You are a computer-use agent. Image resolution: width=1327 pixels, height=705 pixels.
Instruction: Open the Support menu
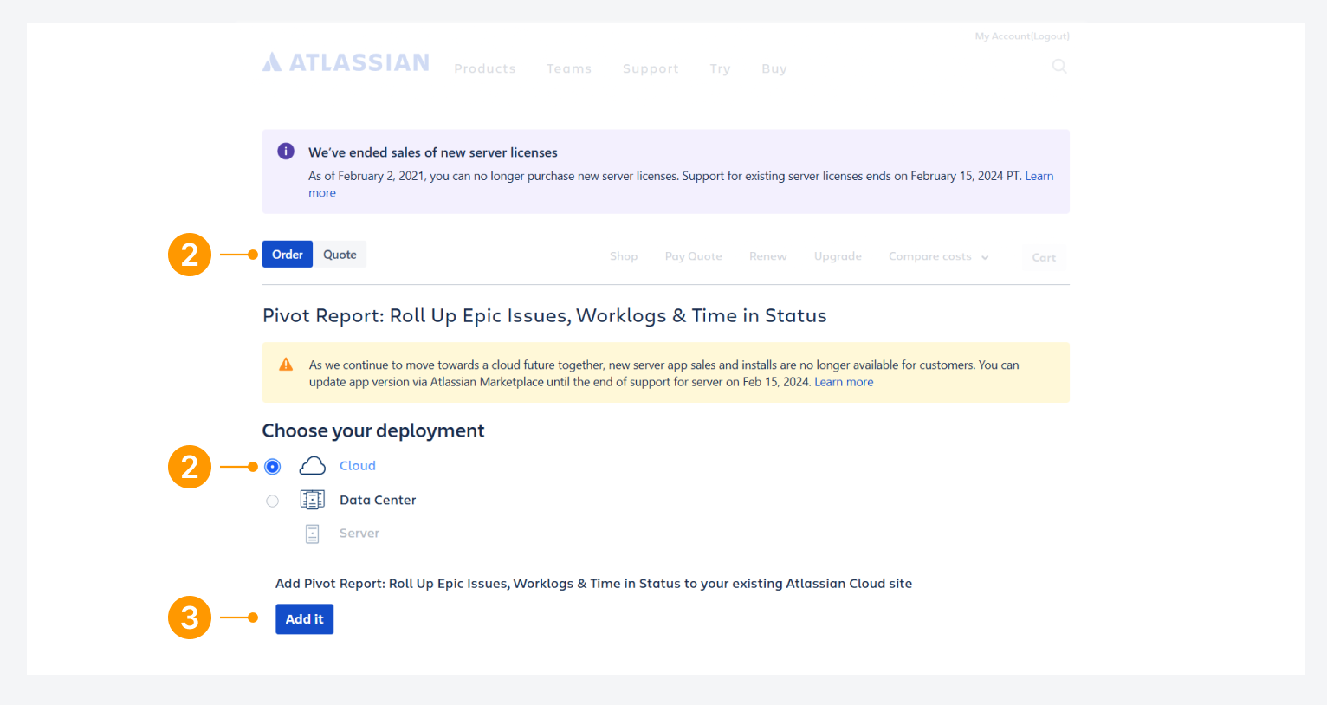651,68
